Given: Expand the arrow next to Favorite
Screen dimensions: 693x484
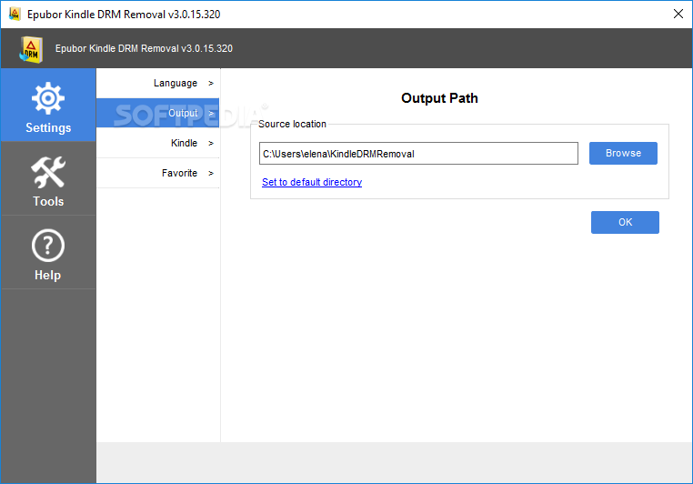Looking at the screenshot, I should coord(211,173).
